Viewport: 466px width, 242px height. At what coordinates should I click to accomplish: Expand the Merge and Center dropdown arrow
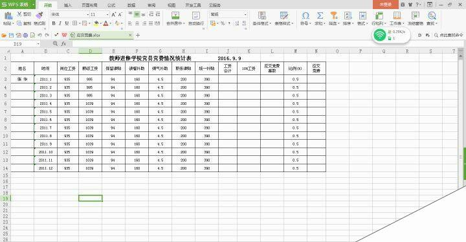pos(184,23)
